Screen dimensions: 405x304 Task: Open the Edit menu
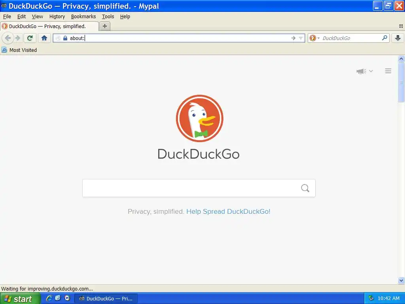pos(21,17)
